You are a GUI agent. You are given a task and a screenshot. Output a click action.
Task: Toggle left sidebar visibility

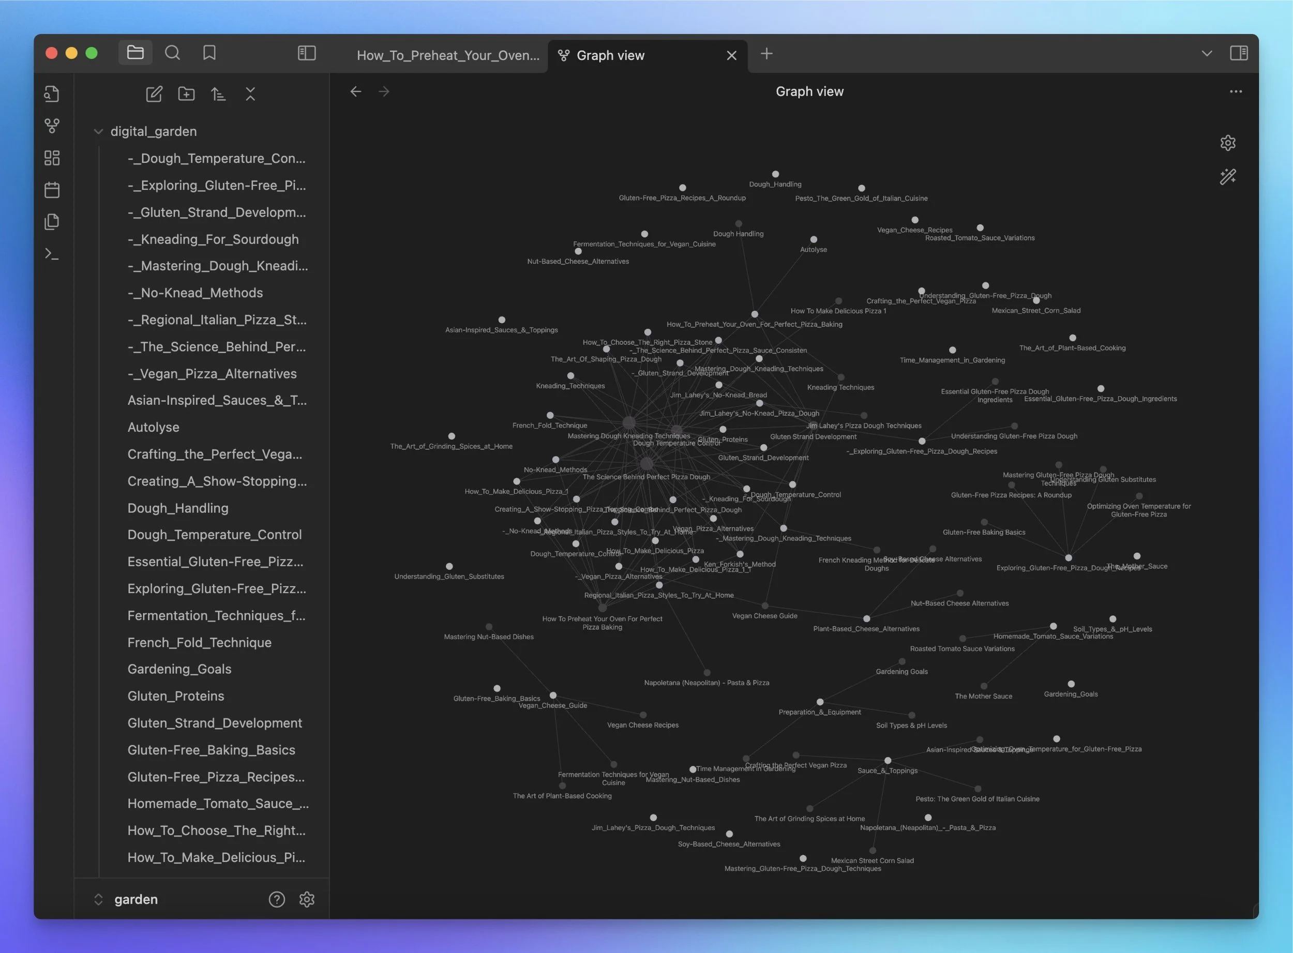tap(306, 54)
